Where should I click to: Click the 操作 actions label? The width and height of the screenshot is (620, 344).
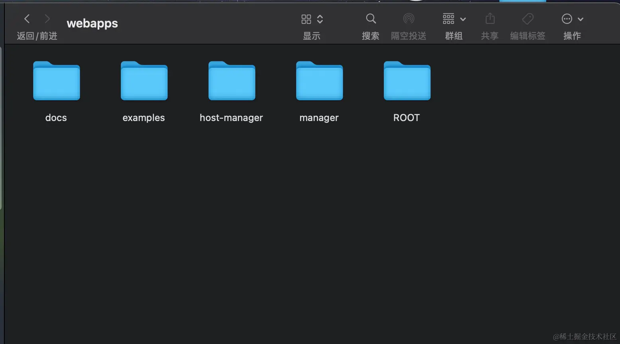pyautogui.click(x=572, y=36)
